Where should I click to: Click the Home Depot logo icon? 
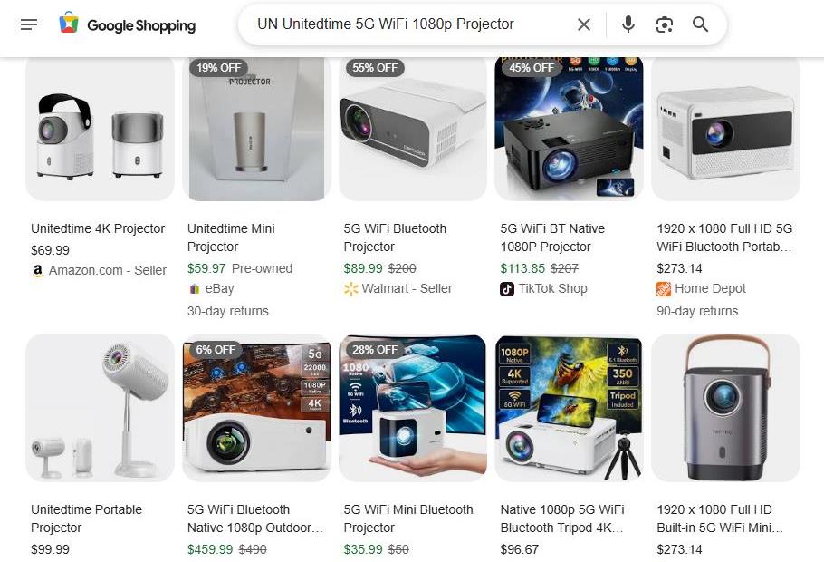click(663, 289)
